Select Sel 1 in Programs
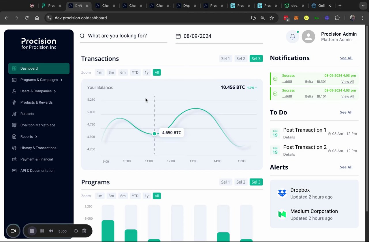 (x=225, y=182)
